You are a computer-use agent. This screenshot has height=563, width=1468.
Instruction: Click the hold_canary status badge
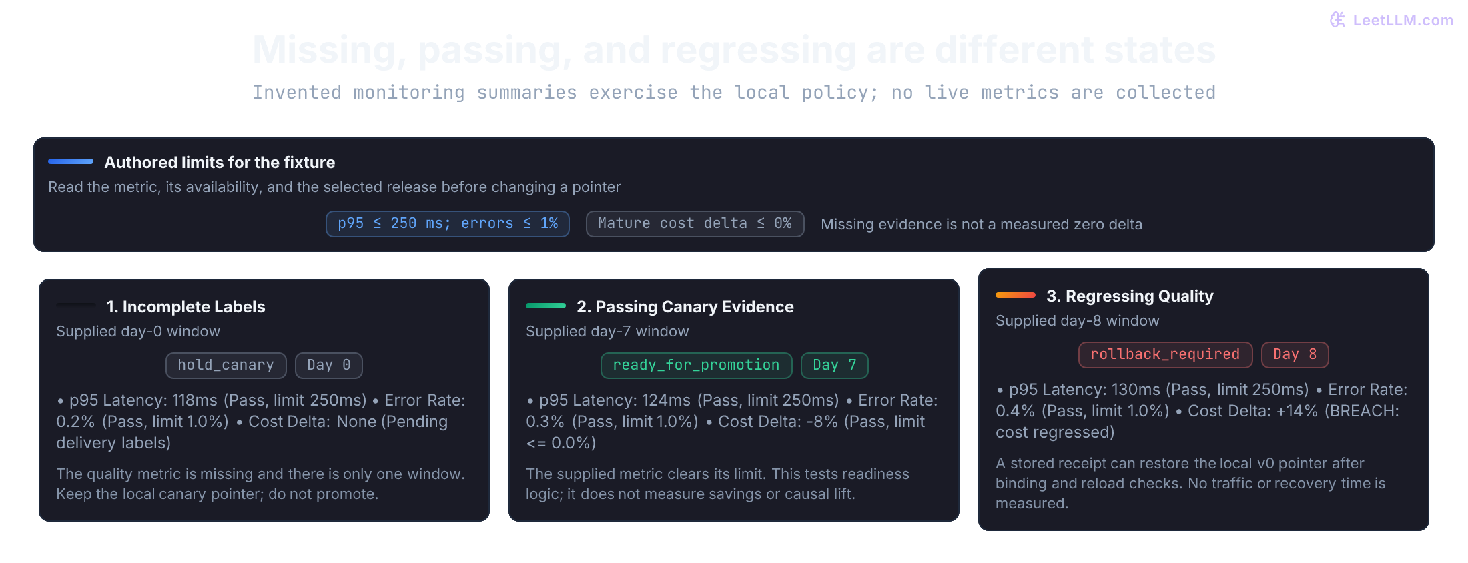tap(226, 366)
